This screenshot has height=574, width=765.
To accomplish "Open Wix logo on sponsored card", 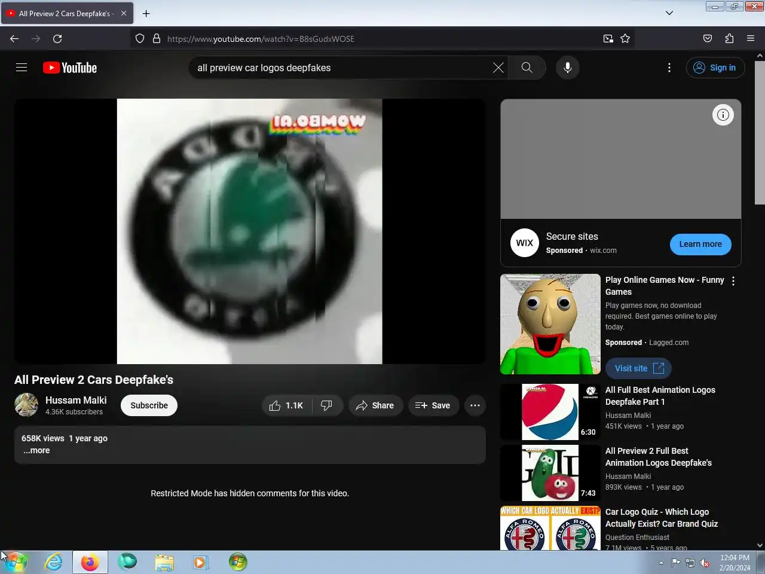I will click(x=525, y=243).
